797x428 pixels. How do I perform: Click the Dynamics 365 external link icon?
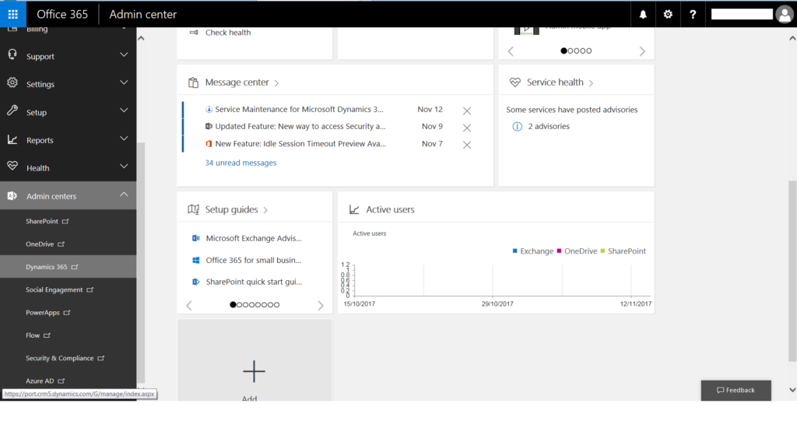tap(75, 267)
